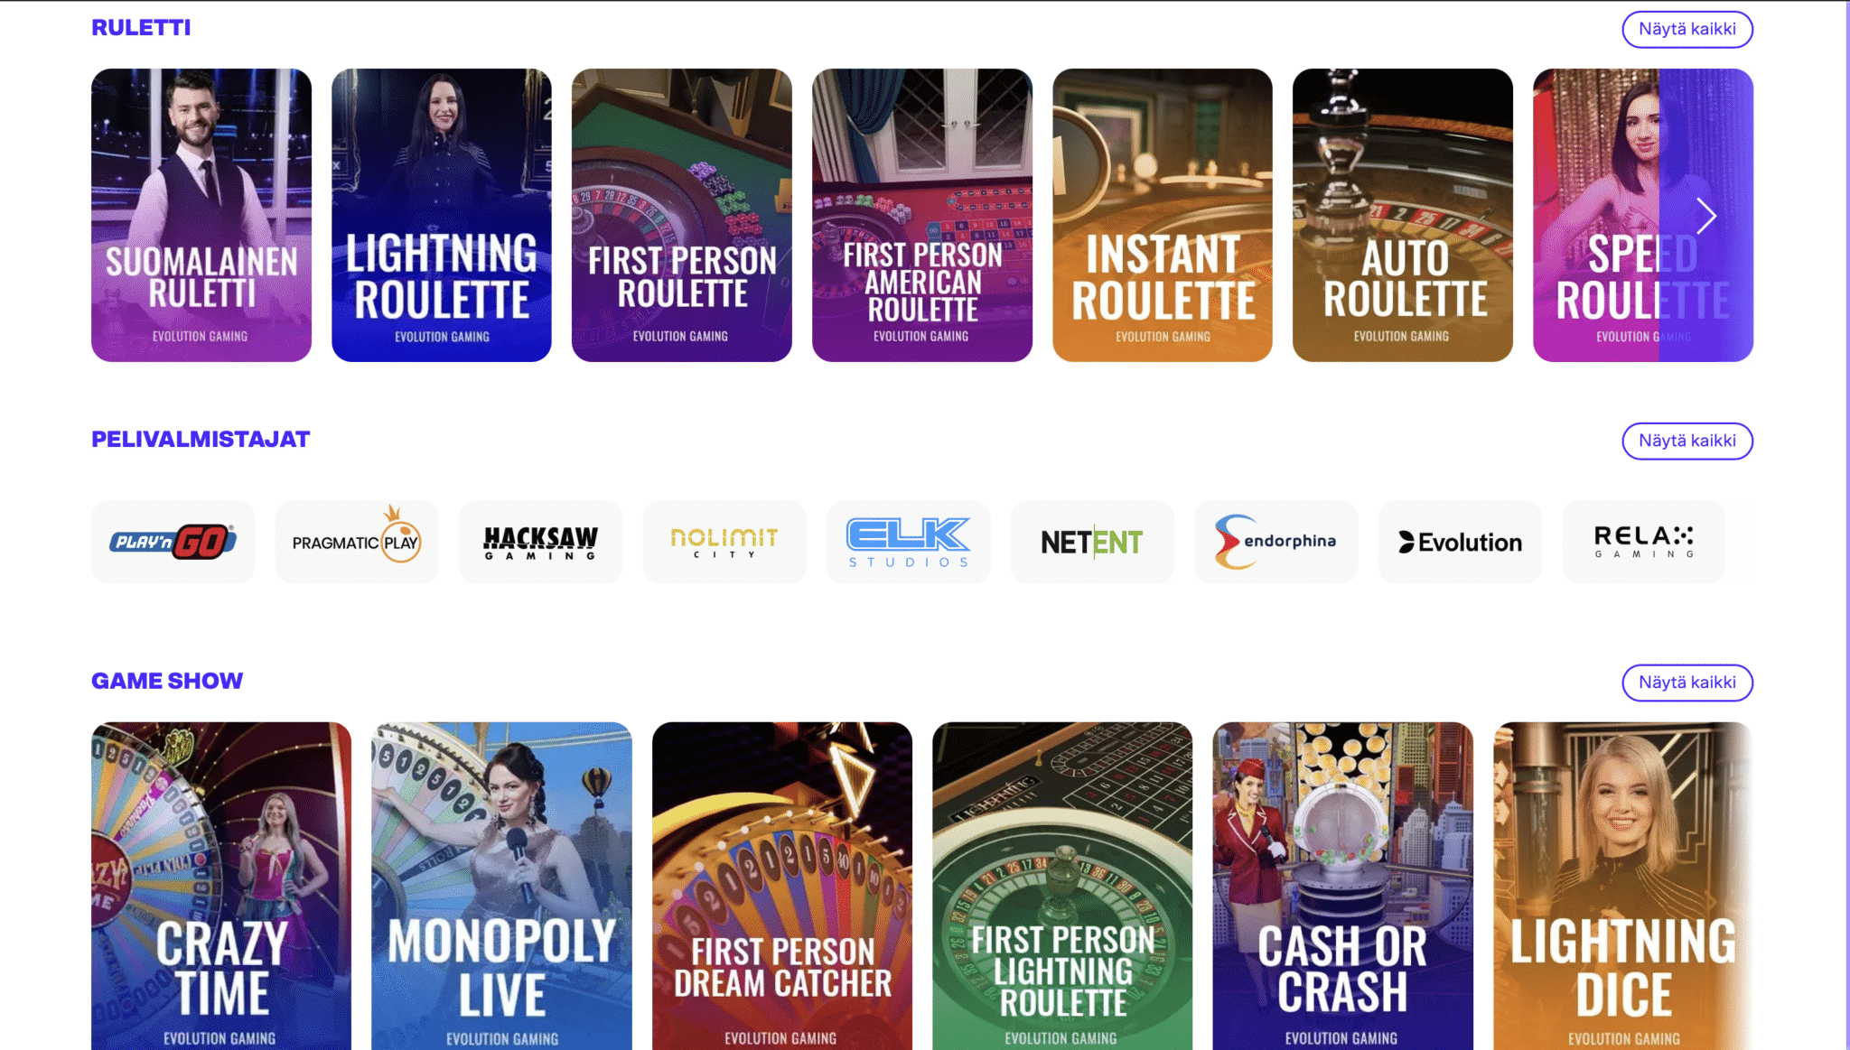Select the ELK Studios logo
This screenshot has height=1050, width=1850.
(x=908, y=542)
